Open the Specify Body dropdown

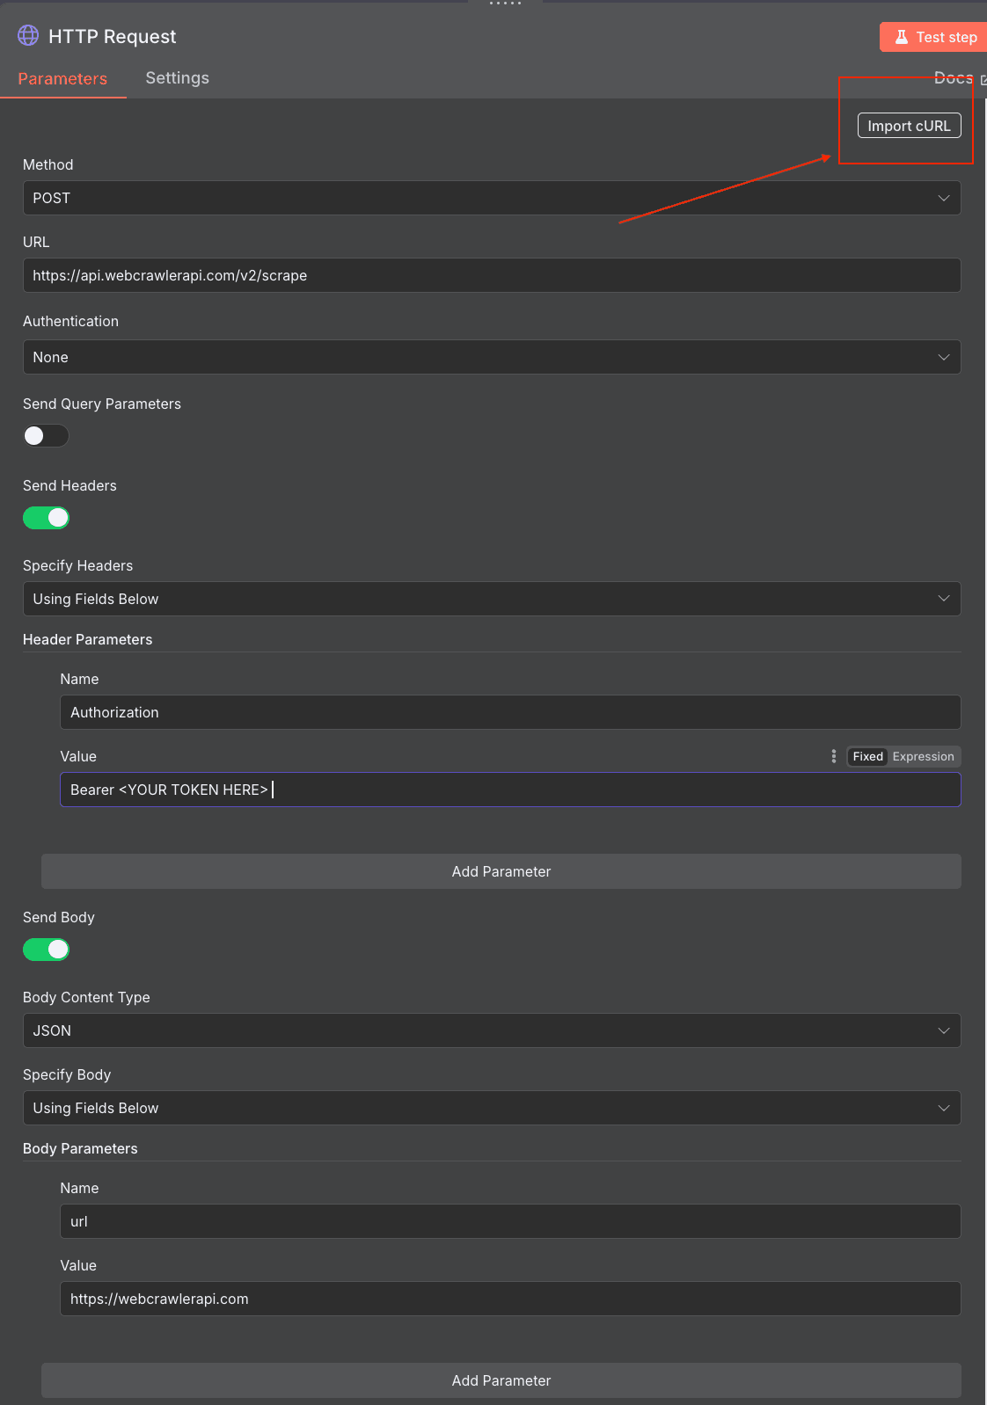[x=492, y=1108]
